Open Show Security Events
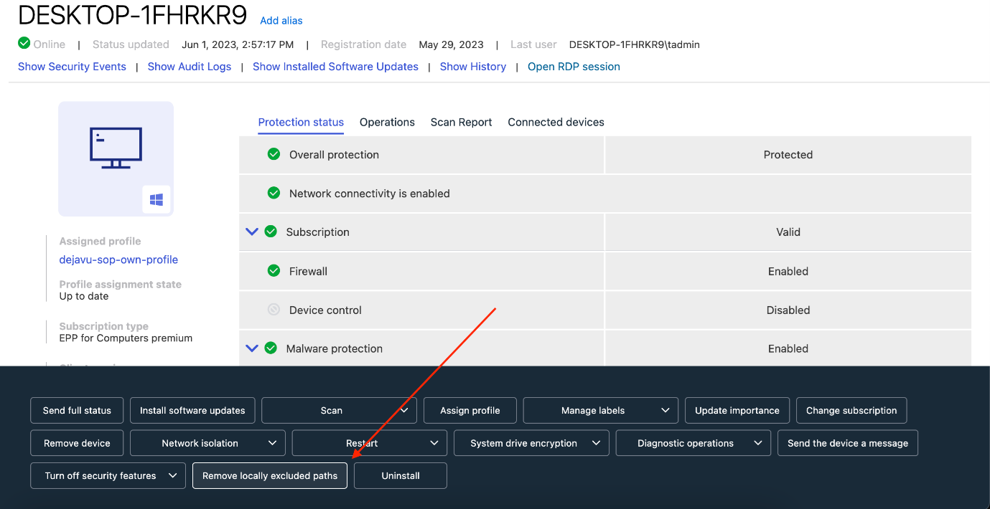Viewport: 990px width, 509px height. click(72, 67)
